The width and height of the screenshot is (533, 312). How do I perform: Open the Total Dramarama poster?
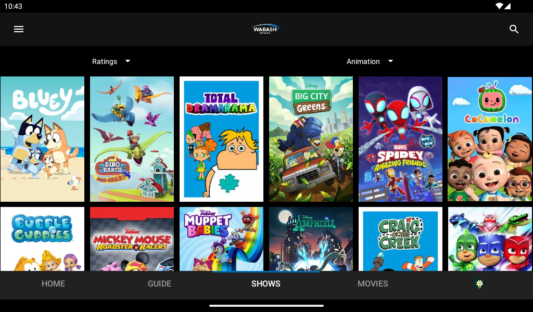point(221,139)
